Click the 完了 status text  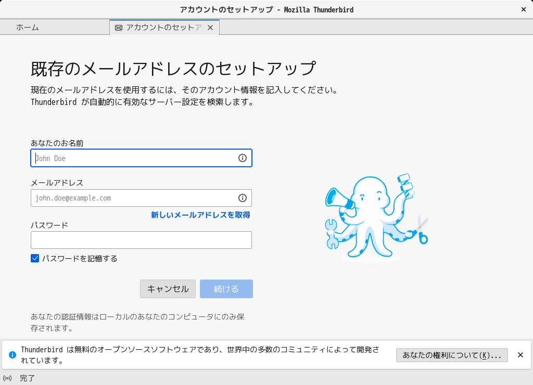(27, 378)
